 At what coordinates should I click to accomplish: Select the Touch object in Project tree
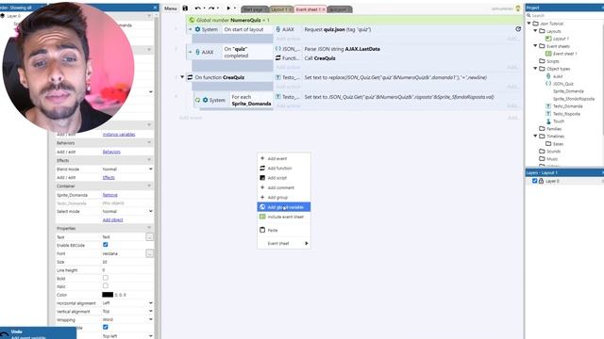coord(559,121)
